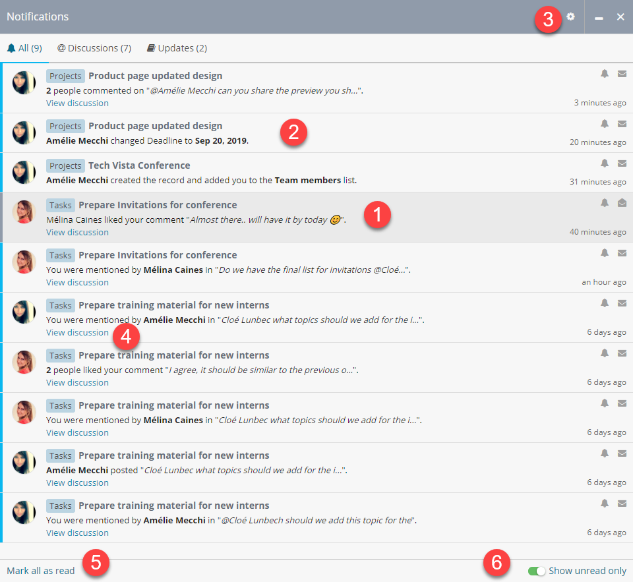Open Tech Vista Conference record title
Viewport: 633px width, 582px height.
pos(139,165)
